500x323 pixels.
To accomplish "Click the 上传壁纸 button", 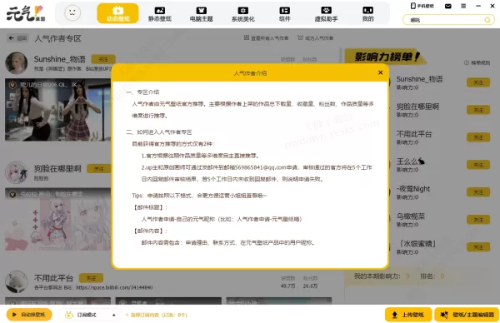I will click(408, 315).
